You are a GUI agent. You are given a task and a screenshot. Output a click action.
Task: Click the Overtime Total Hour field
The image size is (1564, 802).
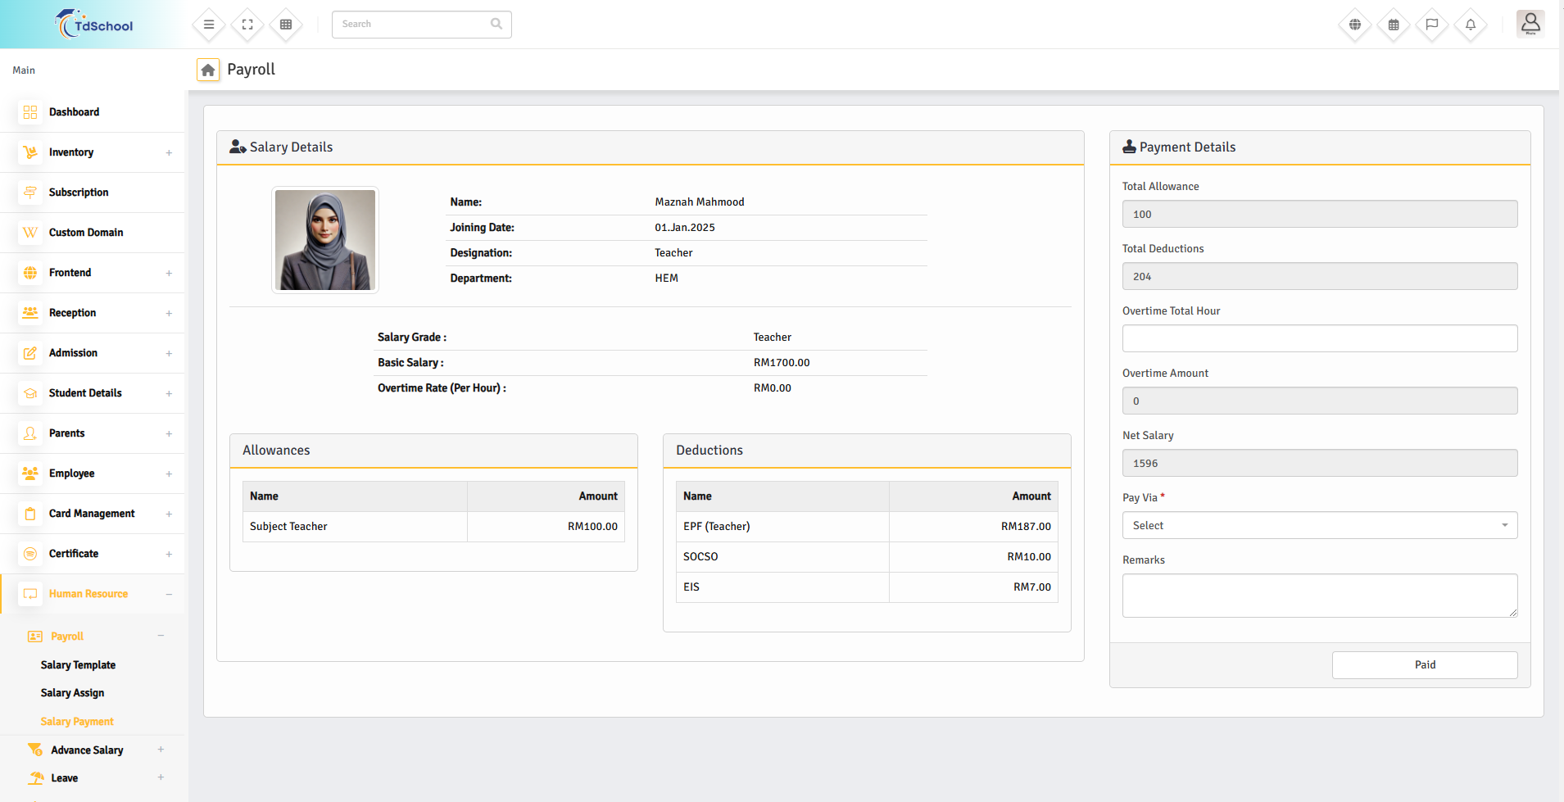coord(1319,338)
